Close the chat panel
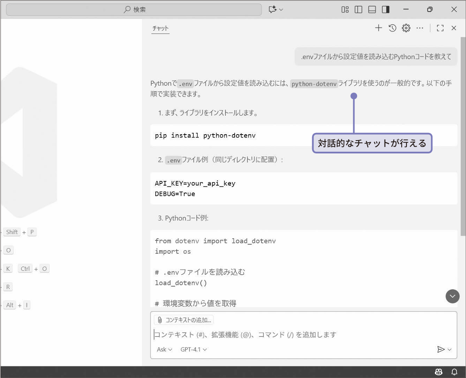This screenshot has height=378, width=466. (454, 28)
